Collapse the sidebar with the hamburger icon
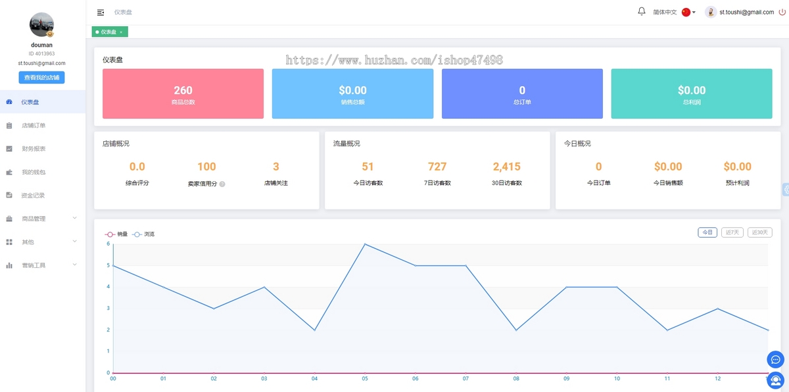Screen dimensions: 789x392 (101, 12)
